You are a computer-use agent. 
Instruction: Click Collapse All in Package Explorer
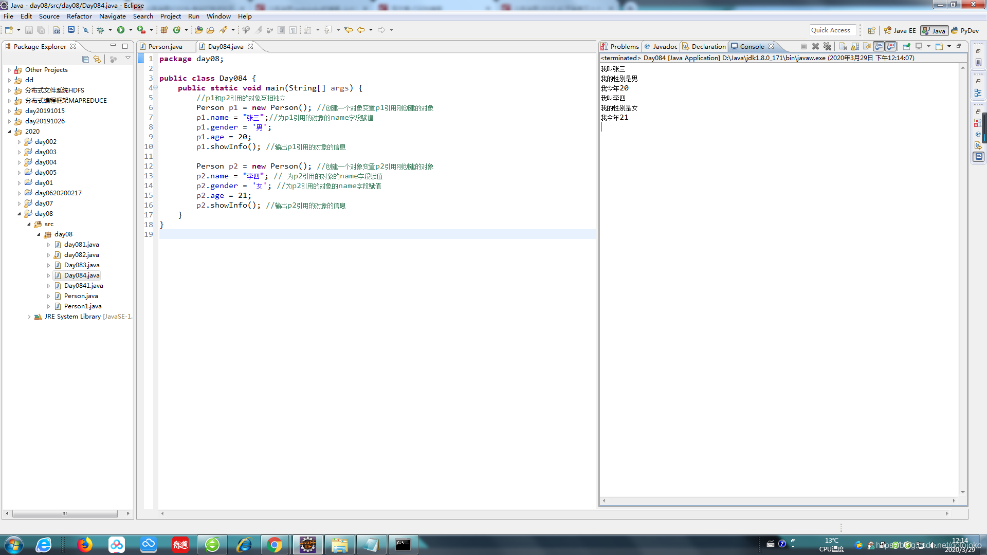click(x=85, y=59)
